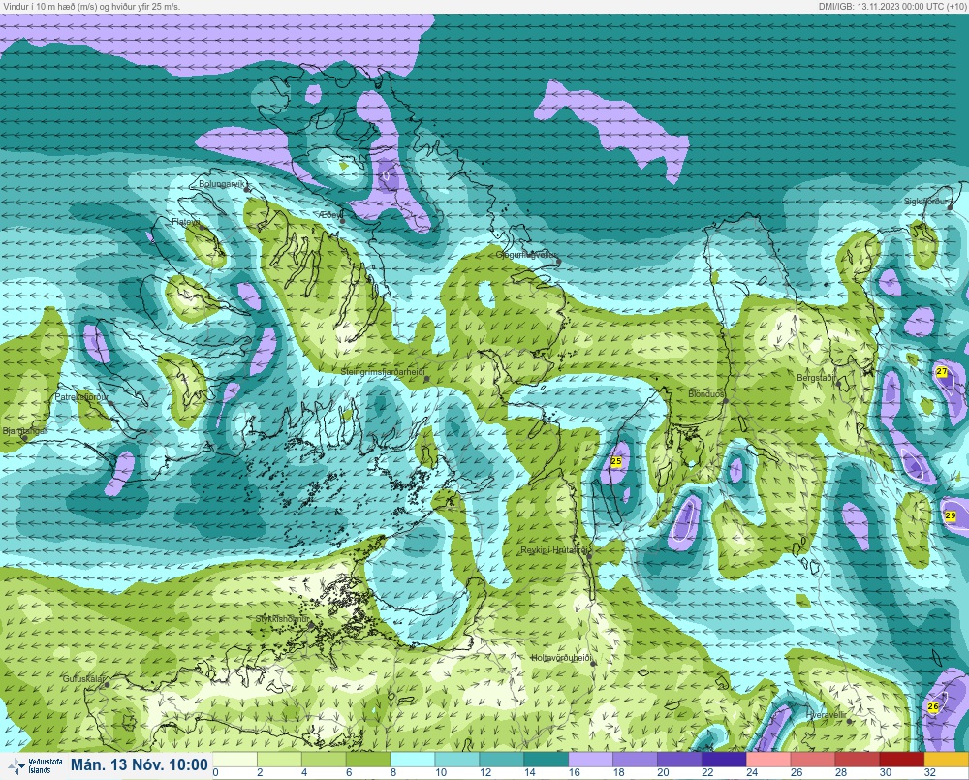Pick the red 28–30 m/s legend swatch
The image size is (969, 780).
coord(858,759)
